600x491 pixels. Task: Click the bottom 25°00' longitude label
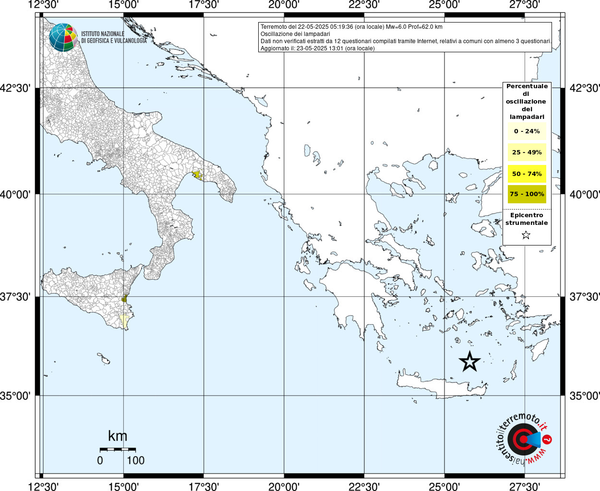[444, 487]
